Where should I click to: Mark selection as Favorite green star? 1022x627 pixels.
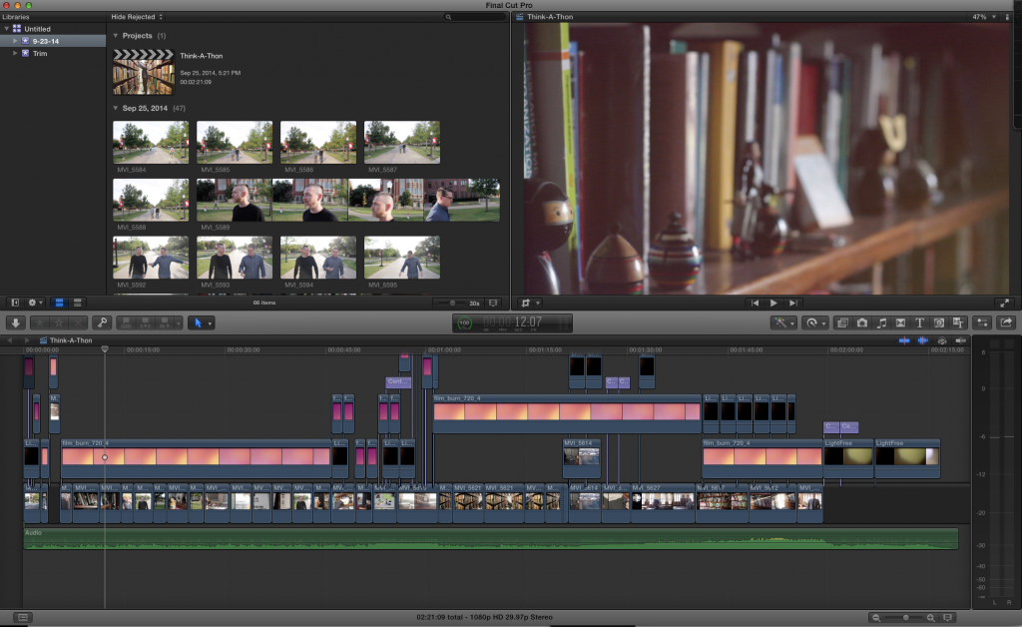(x=40, y=322)
